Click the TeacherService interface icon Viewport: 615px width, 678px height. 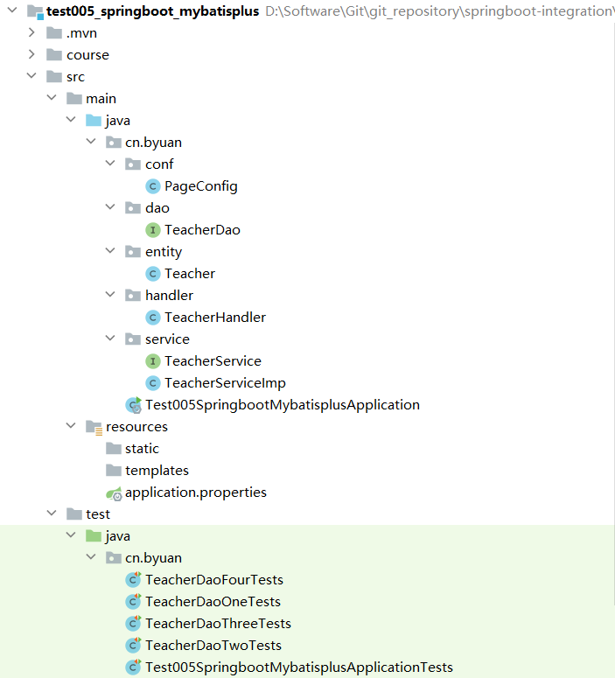click(x=153, y=361)
